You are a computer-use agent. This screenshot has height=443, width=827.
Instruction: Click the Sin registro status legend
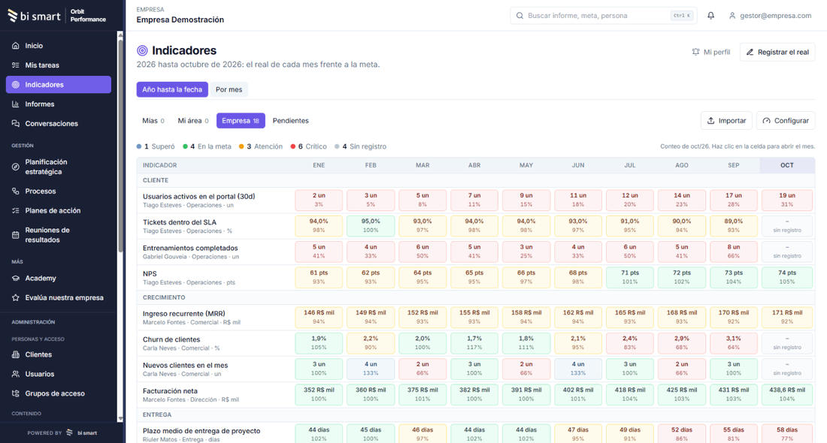click(361, 146)
